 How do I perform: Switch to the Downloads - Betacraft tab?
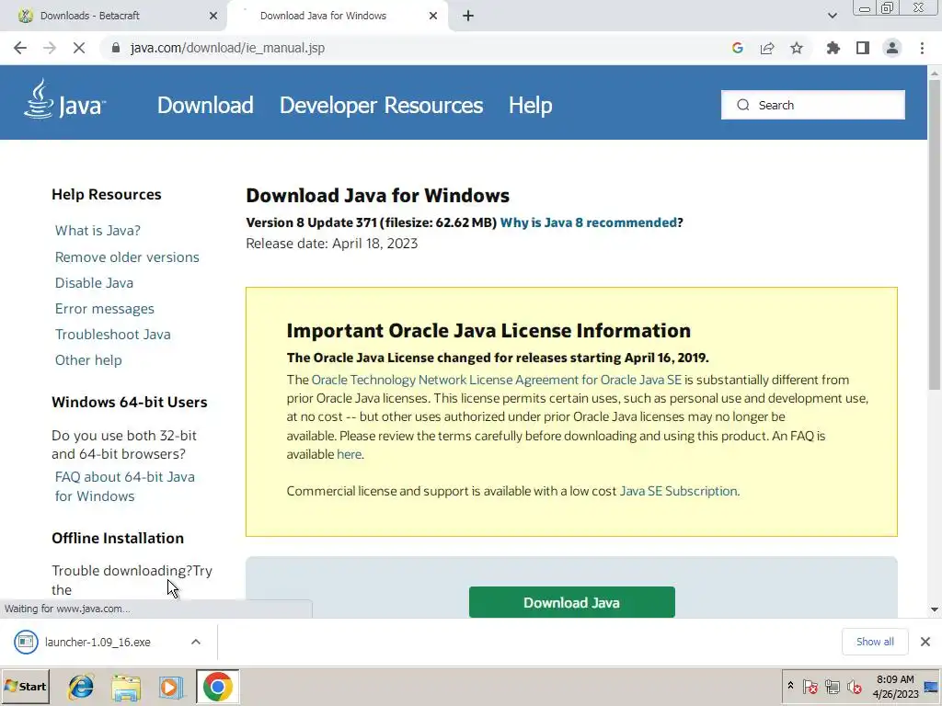click(113, 16)
